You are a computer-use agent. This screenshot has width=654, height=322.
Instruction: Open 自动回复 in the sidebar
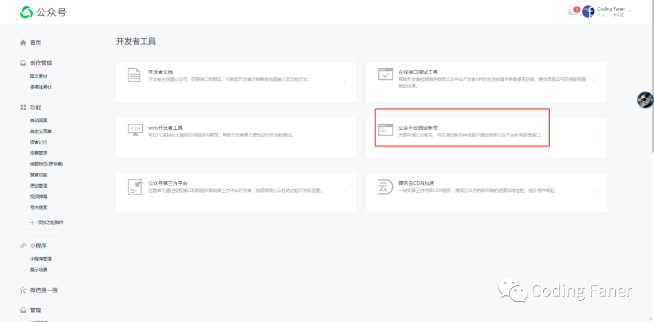click(x=38, y=121)
